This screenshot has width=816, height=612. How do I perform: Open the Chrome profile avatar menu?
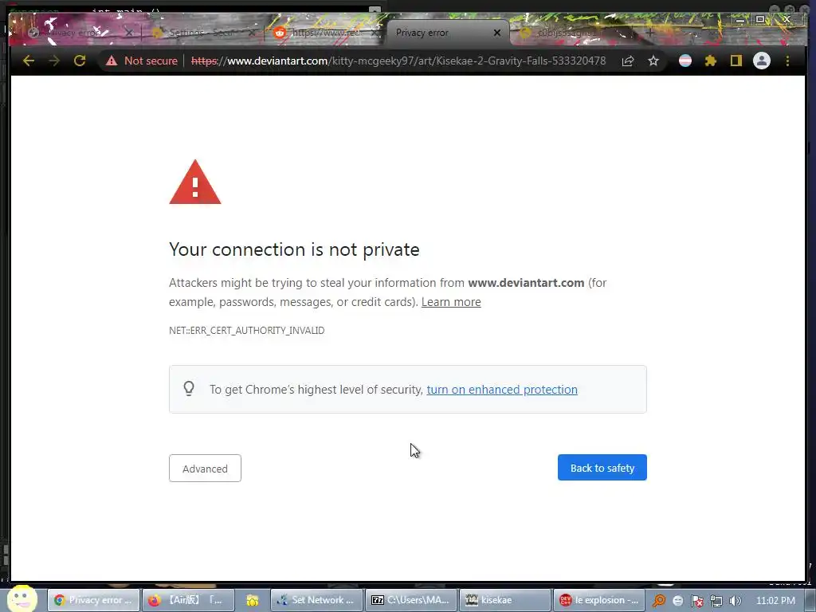[761, 61]
